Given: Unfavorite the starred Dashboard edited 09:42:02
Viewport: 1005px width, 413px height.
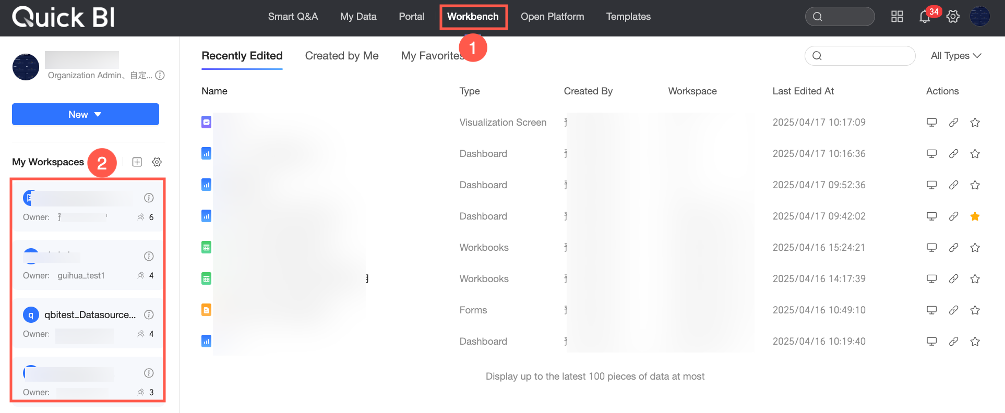Looking at the screenshot, I should (975, 216).
